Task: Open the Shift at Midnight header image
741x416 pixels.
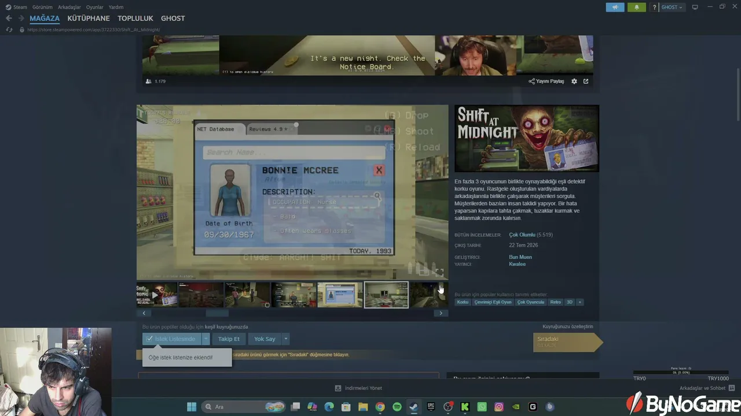Action: 527,138
